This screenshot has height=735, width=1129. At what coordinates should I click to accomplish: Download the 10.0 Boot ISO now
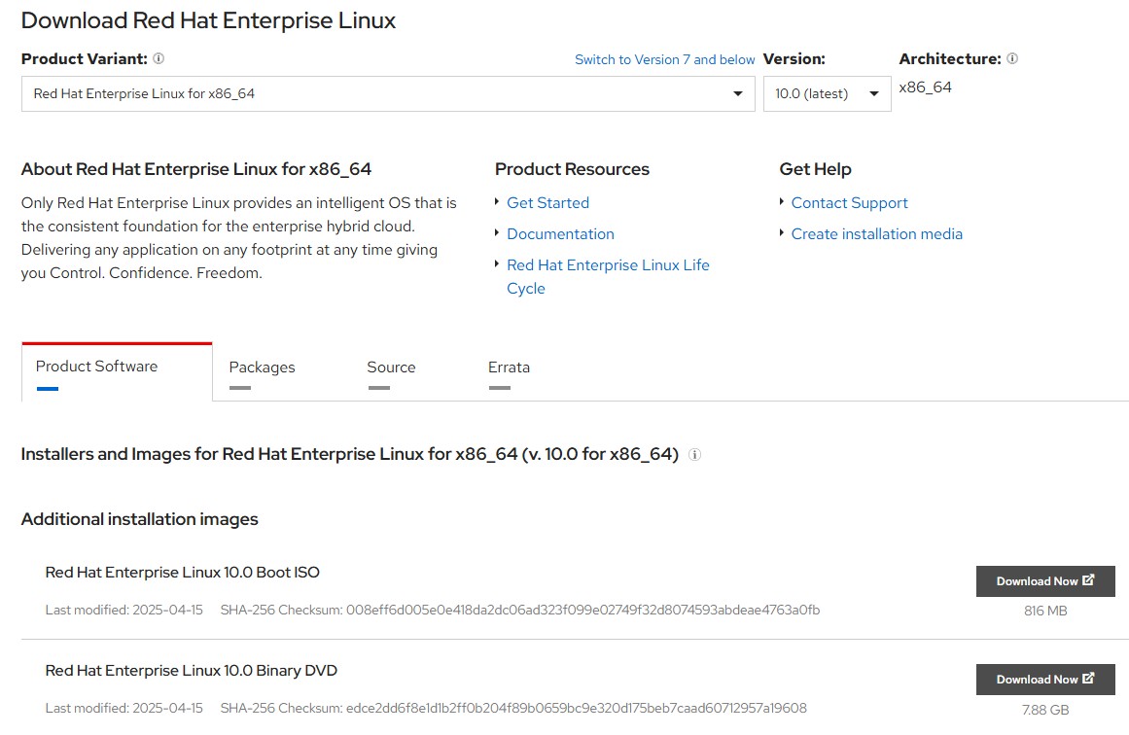click(1045, 581)
